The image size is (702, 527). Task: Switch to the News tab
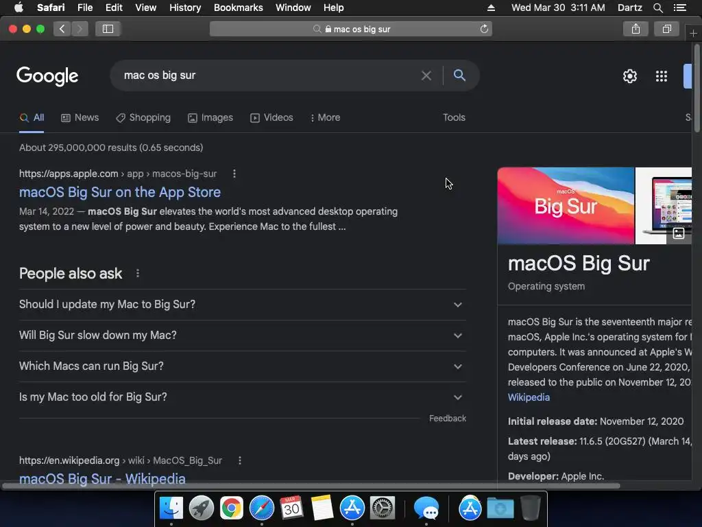tap(80, 118)
